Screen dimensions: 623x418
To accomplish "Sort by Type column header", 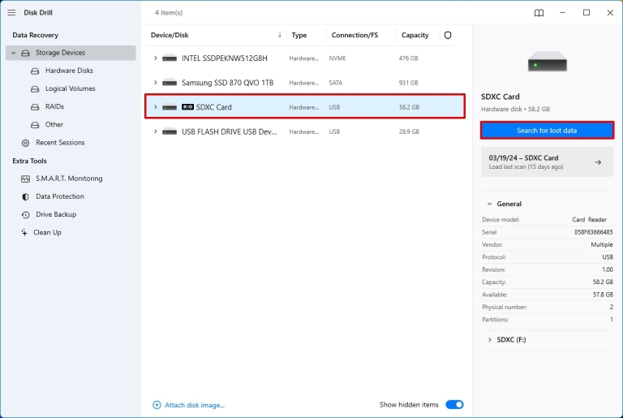I will 299,35.
